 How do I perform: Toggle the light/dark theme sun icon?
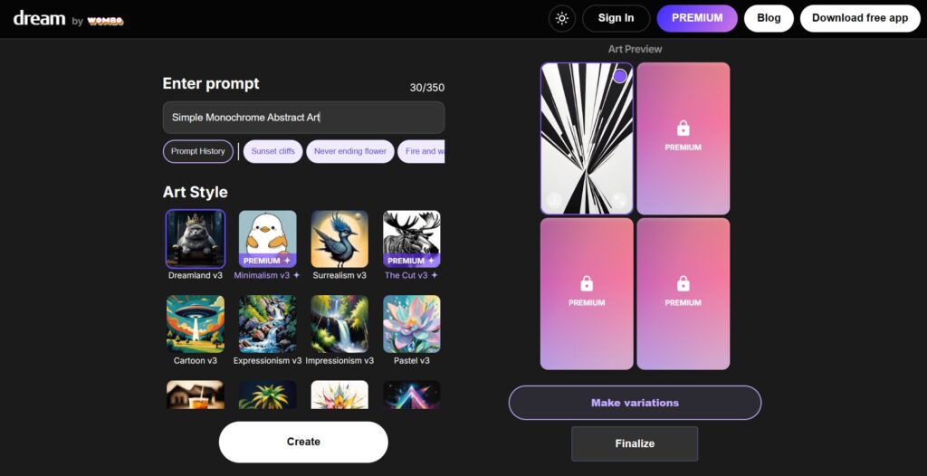point(561,18)
